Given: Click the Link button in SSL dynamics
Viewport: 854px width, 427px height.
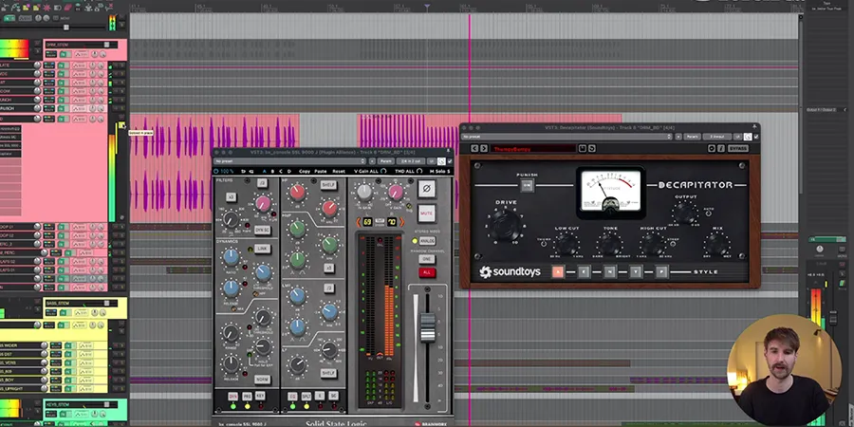Looking at the screenshot, I should tap(262, 249).
